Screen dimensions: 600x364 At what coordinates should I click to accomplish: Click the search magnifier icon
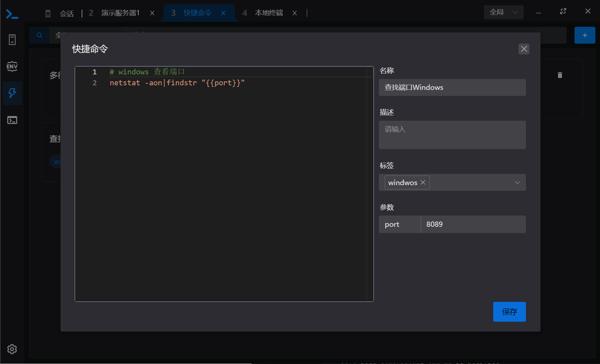pyautogui.click(x=39, y=35)
